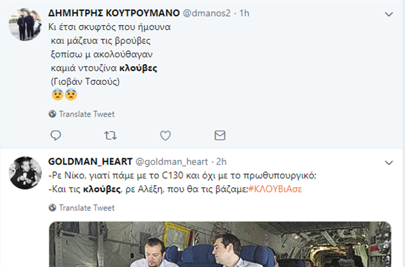Retweet the ΔΗΜΗΤΡΗΣ ΚΟΥΤΡΟΥΜΑΝΟ tweet

(x=110, y=135)
